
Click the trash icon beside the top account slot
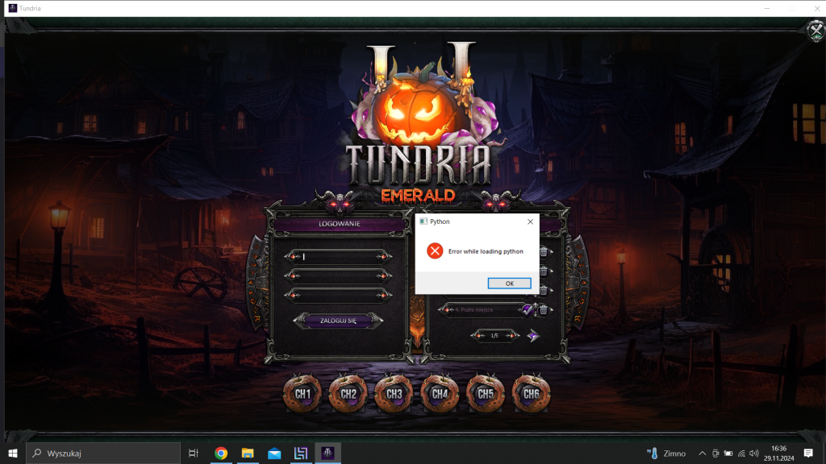tap(544, 251)
